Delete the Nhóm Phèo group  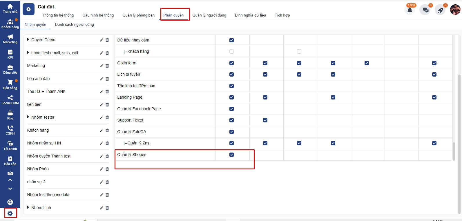107,169
